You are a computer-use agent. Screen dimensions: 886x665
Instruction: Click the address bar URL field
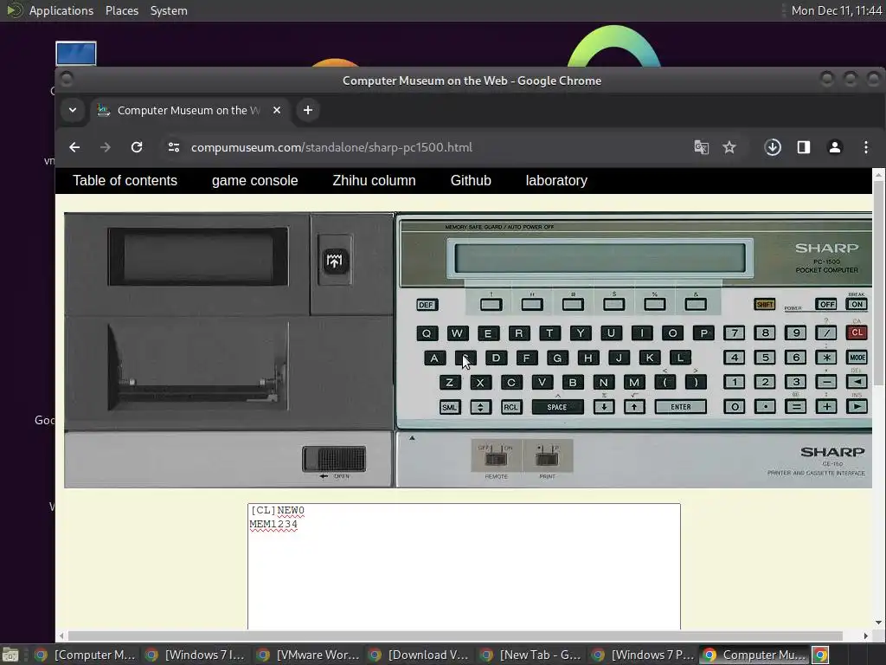tap(424, 147)
